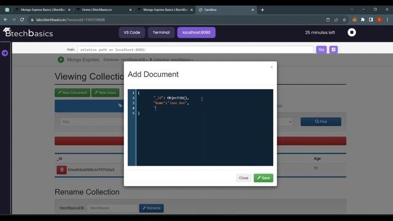This screenshot has width=393, height=221.
Task: Delete the document with red trash icon
Action: point(61,169)
